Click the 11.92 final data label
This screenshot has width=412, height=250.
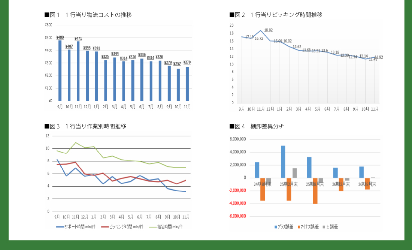pyautogui.click(x=379, y=57)
